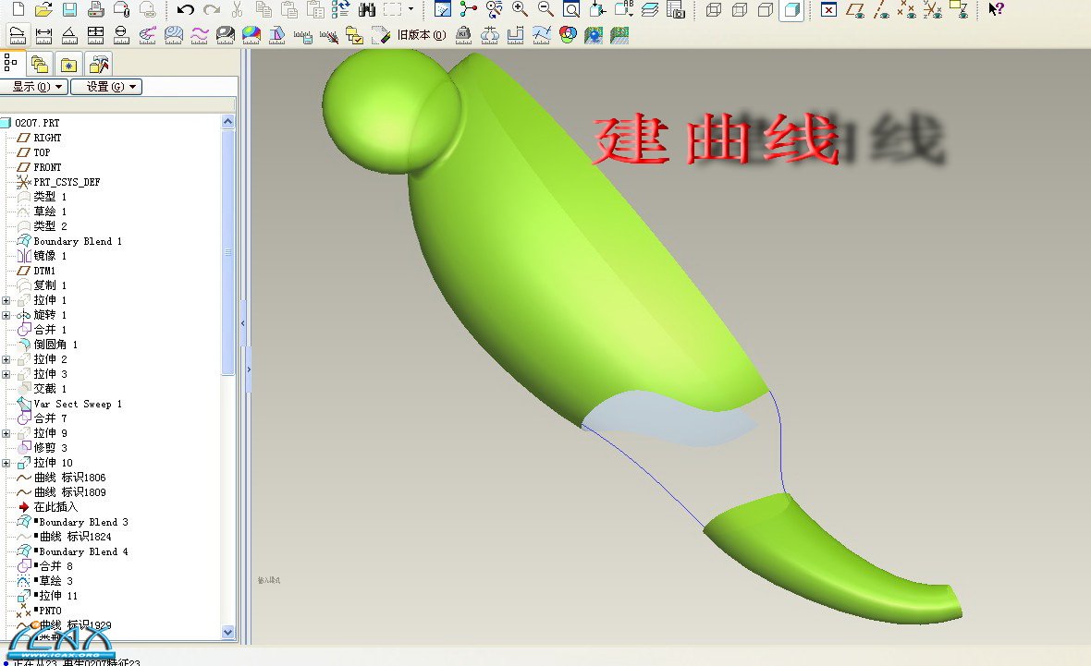Viewport: 1091px width, 666px height.
Task: Select Boundary Blend 1 in model tree
Action: (78, 241)
